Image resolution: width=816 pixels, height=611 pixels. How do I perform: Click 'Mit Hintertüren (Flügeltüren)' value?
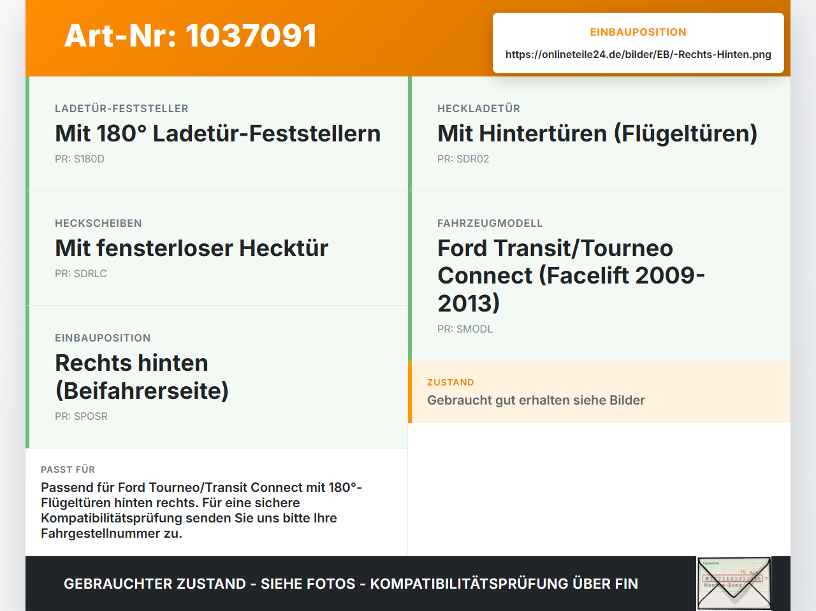click(597, 133)
